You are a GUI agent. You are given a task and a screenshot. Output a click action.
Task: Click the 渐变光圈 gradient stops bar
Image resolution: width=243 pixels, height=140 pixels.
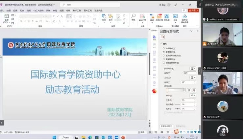tap(176, 90)
